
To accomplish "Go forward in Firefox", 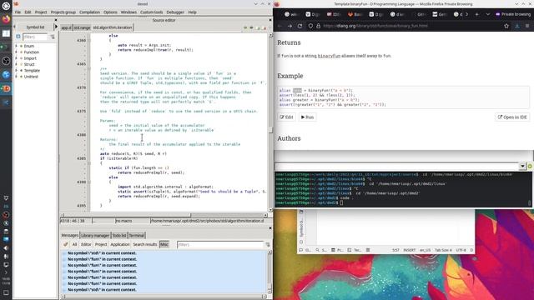I will click(x=290, y=26).
